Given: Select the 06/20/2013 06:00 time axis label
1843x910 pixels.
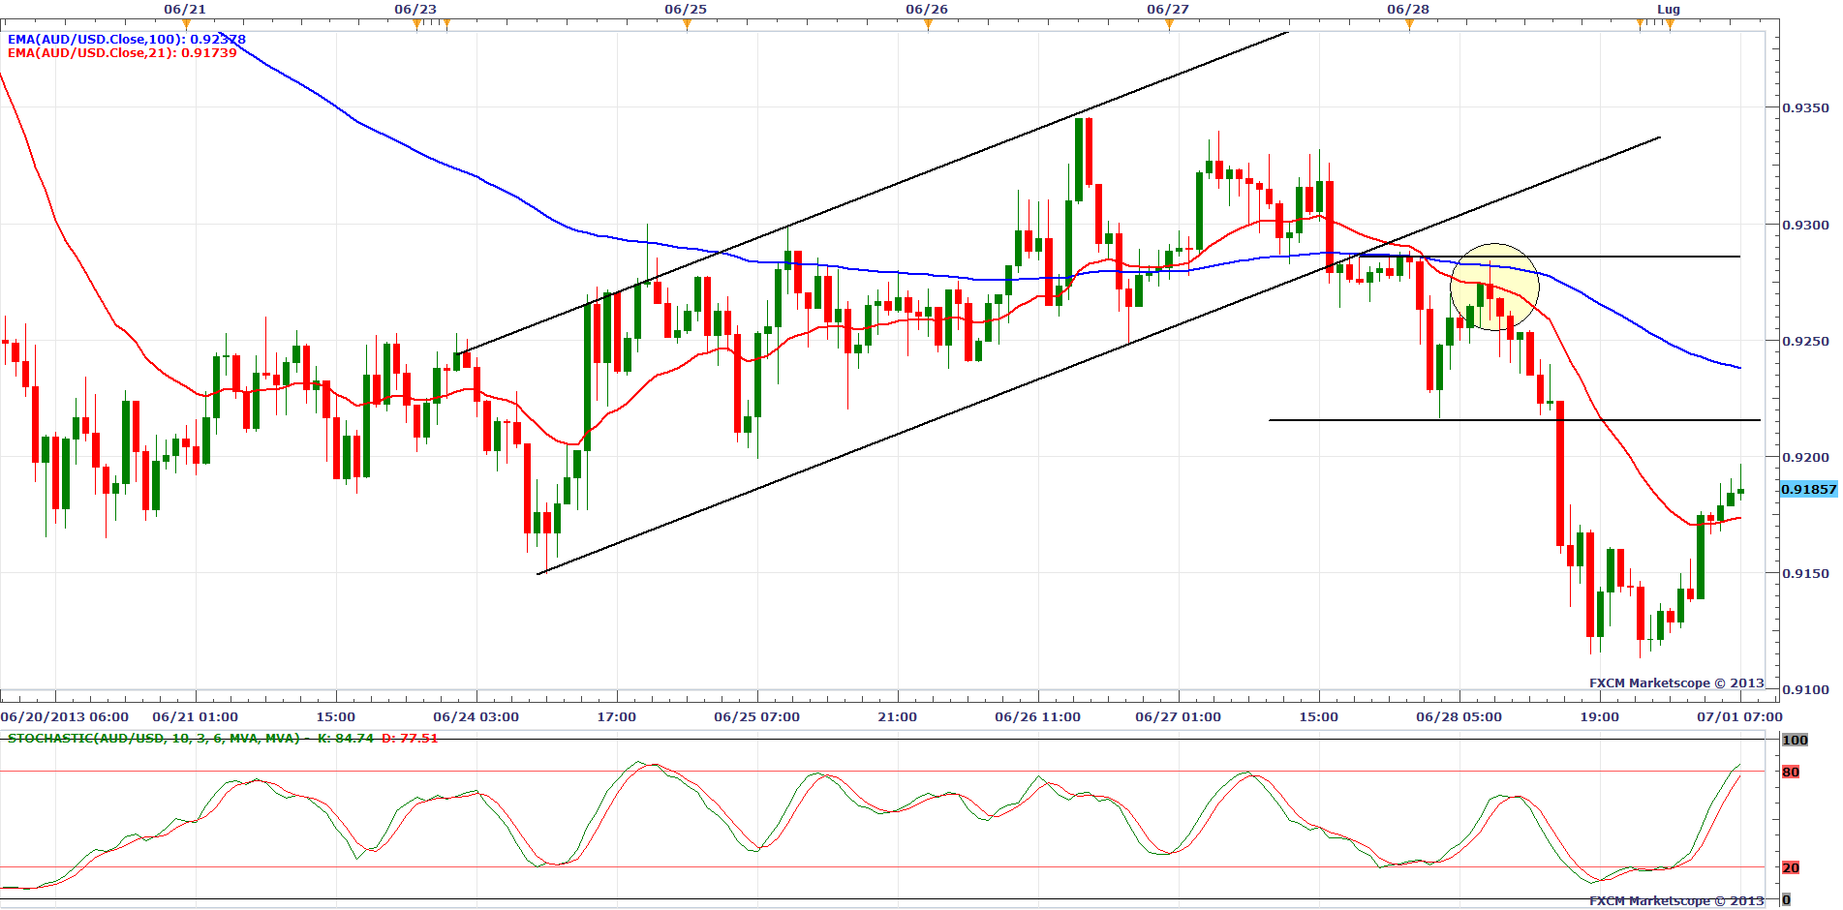Looking at the screenshot, I should (65, 717).
